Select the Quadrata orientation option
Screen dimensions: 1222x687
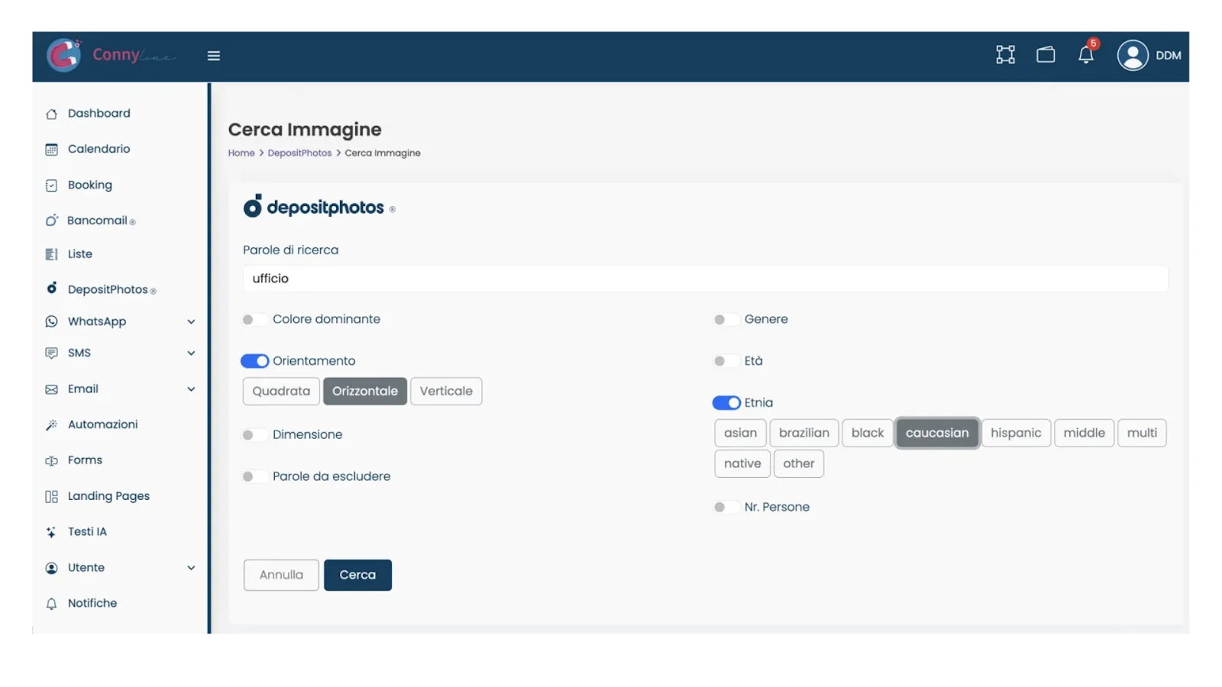click(281, 391)
